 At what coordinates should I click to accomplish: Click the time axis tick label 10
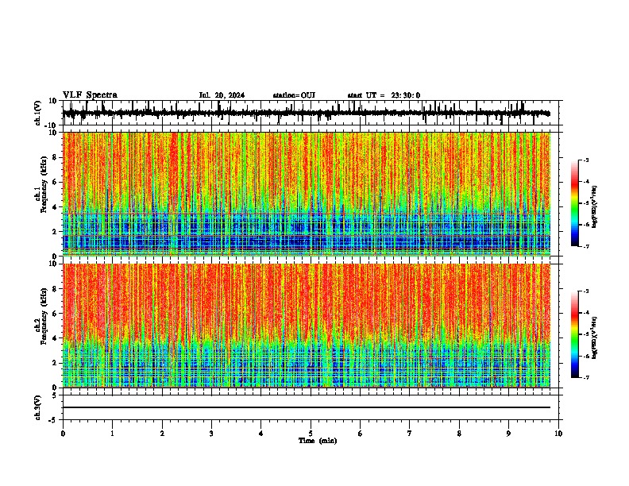click(558, 434)
